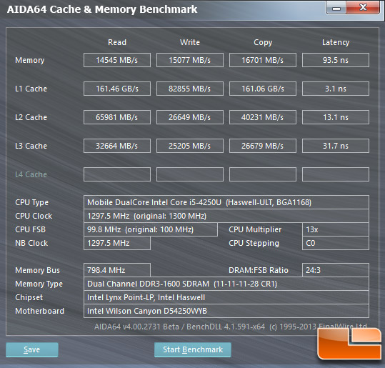
Task: Select the L1 Cache Read 161.46 GB/s field
Action: click(x=117, y=89)
